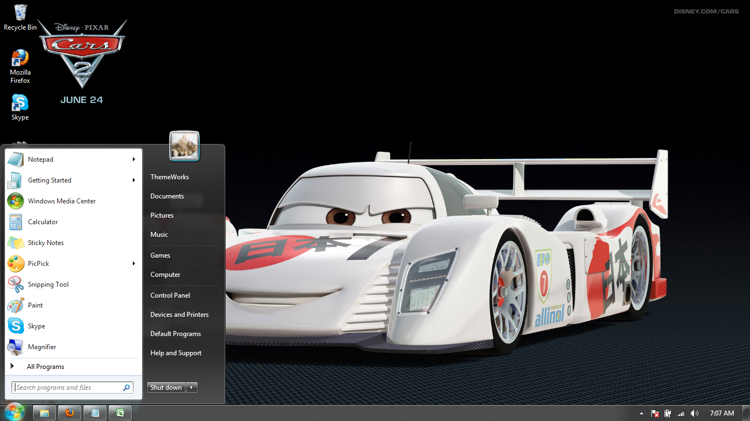750x421 pixels.
Task: Open Windows Explorer in the taskbar
Action: click(x=44, y=413)
